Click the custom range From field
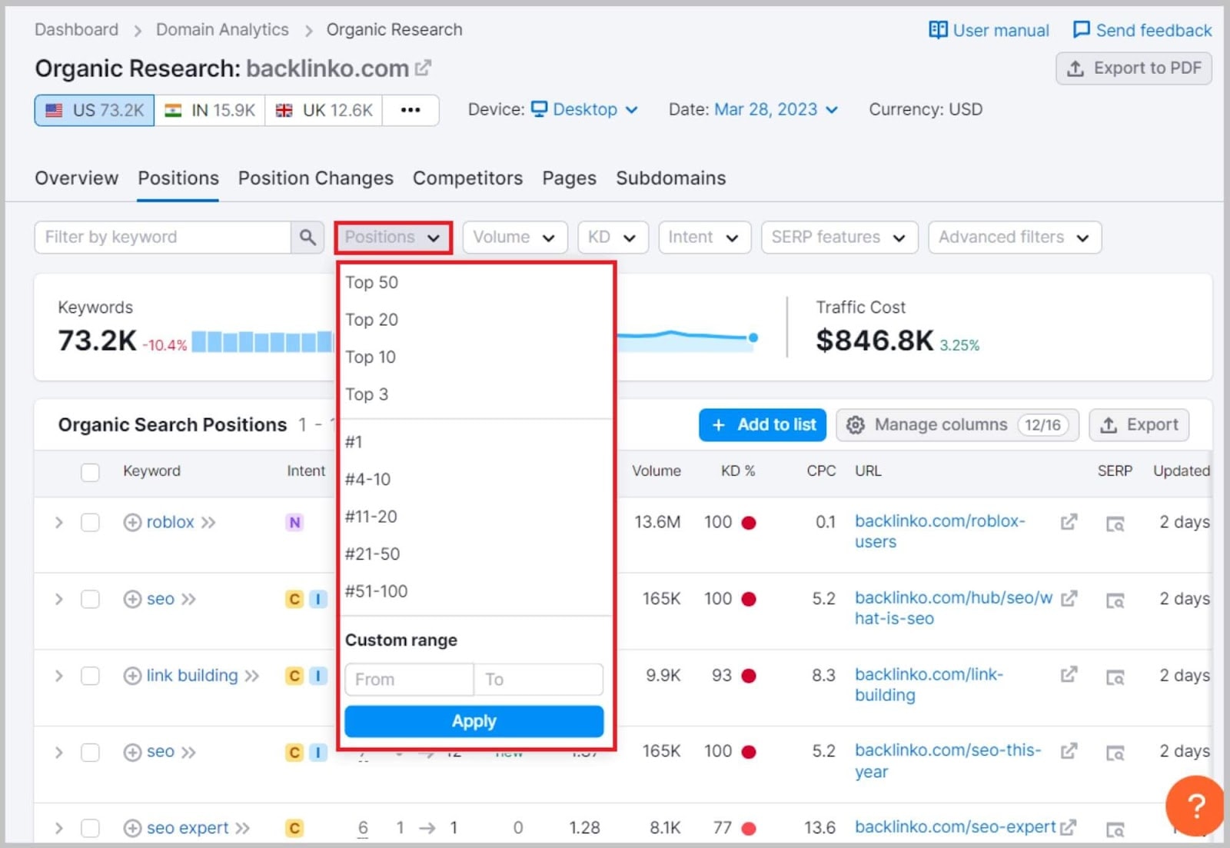Screen dimensions: 1230x848 (409, 680)
